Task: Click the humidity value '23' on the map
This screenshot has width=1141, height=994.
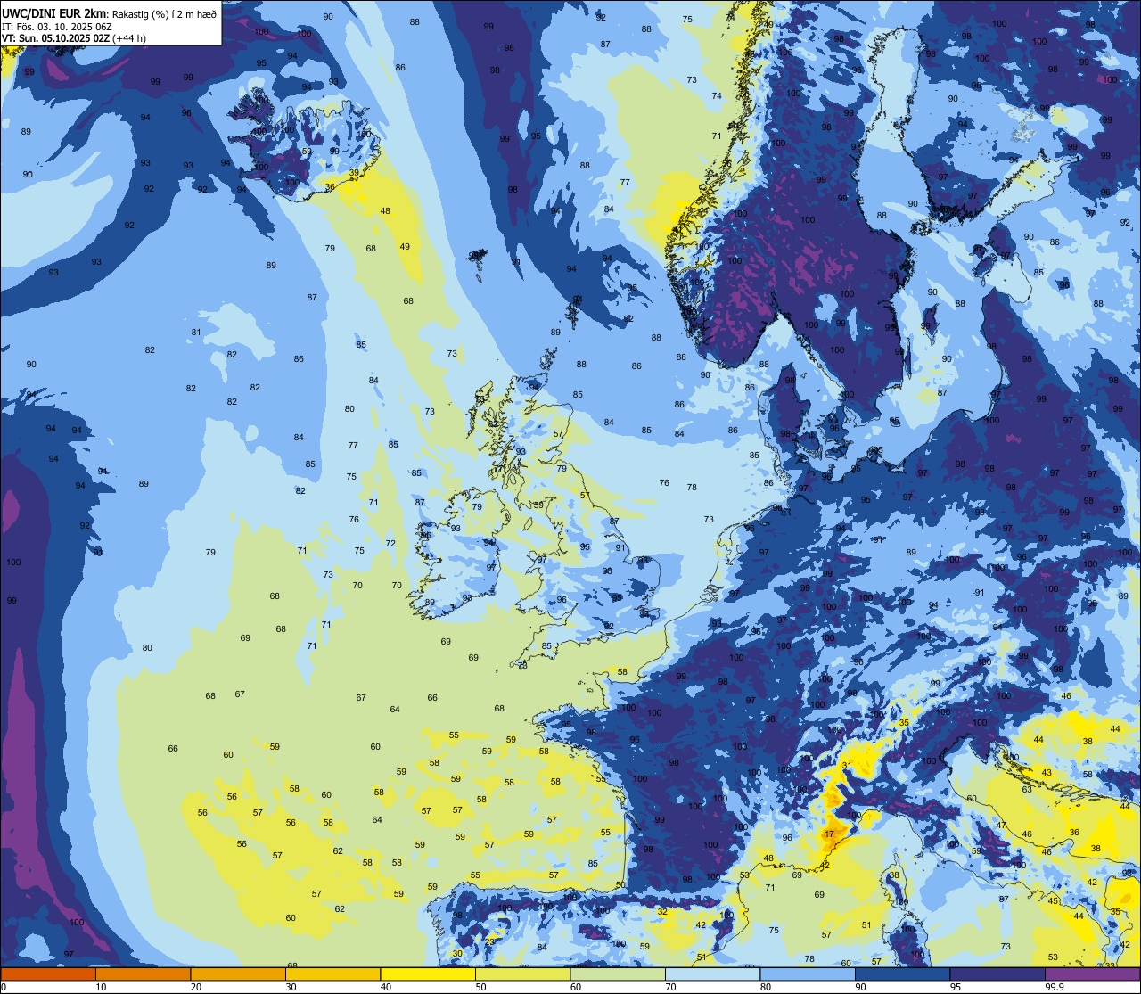Action: pyautogui.click(x=489, y=942)
